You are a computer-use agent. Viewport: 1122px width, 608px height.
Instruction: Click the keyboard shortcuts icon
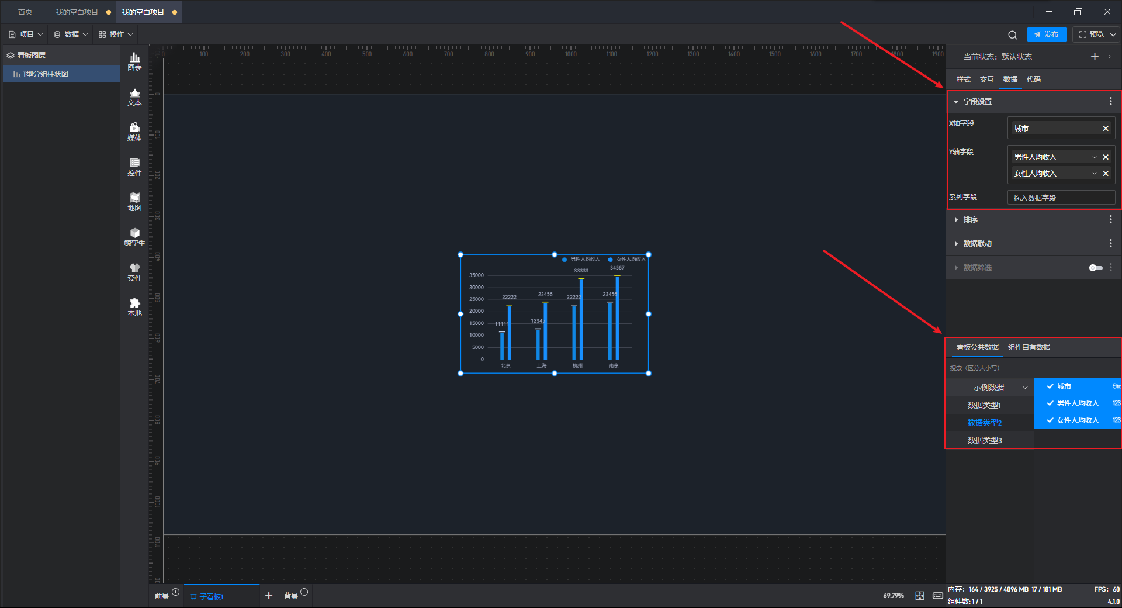937,596
